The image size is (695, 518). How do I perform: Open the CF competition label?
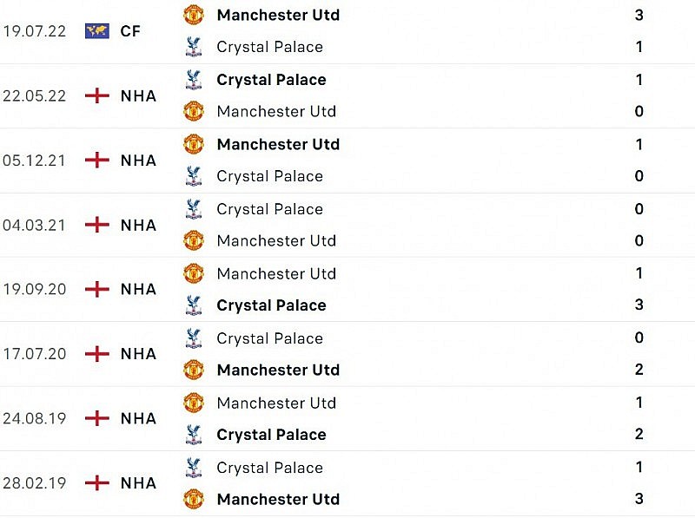click(130, 31)
